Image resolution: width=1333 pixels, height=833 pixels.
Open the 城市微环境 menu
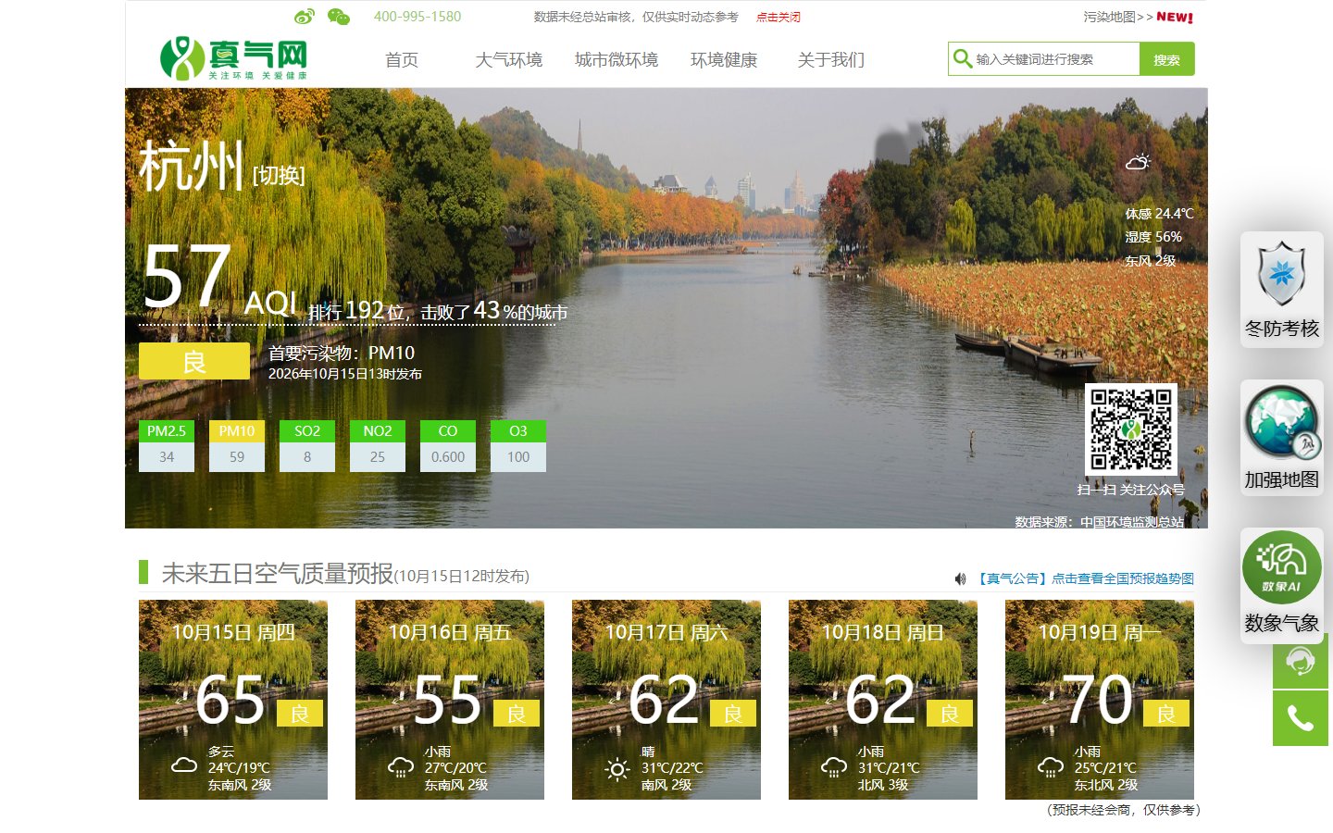coord(617,60)
